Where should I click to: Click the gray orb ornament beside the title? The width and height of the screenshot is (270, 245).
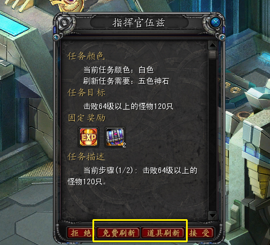coord(65,23)
